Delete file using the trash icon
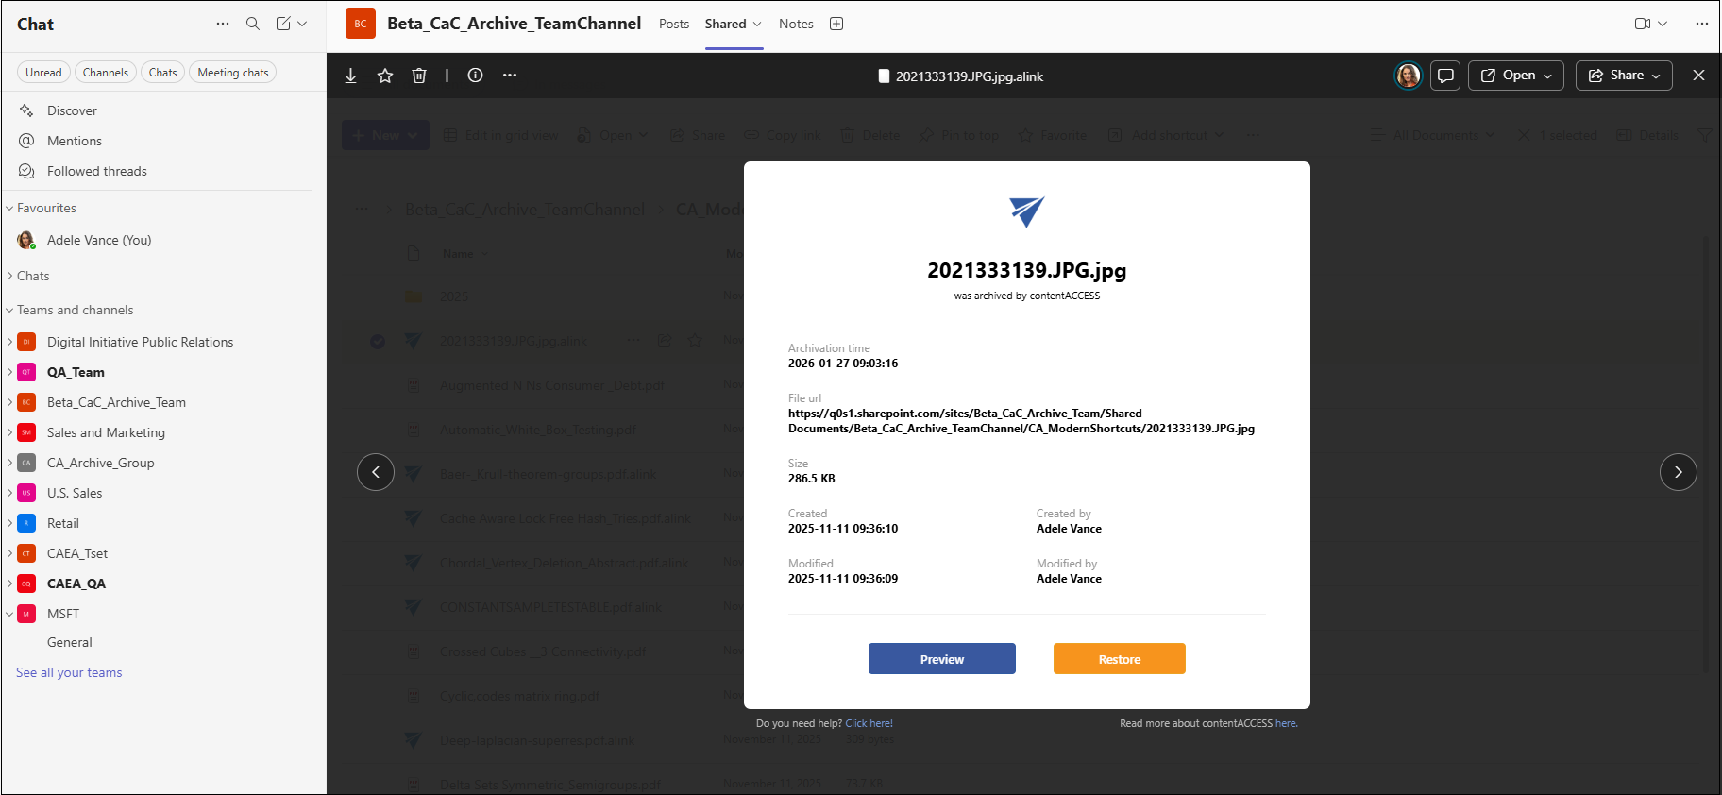 tap(419, 76)
